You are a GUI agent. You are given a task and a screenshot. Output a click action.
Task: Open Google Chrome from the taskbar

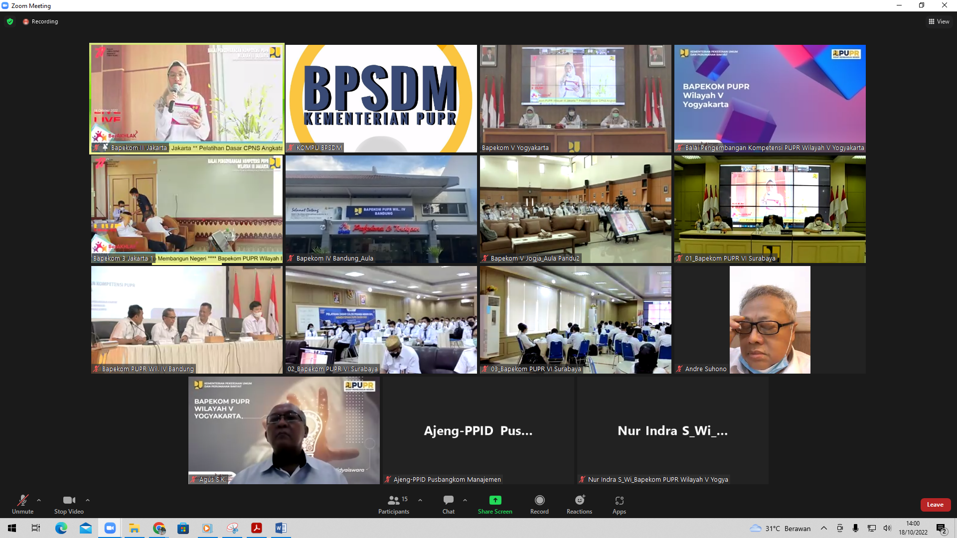(159, 528)
